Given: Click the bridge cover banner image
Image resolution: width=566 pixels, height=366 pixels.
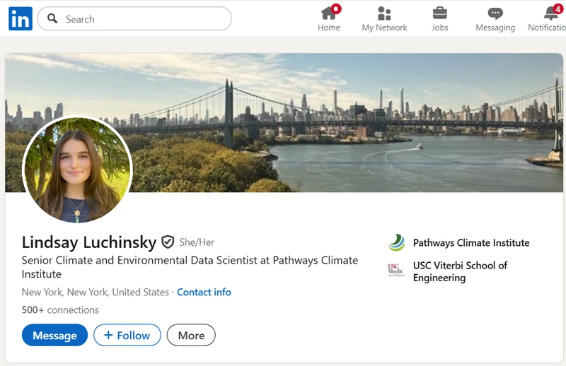Looking at the screenshot, I should click(354, 120).
